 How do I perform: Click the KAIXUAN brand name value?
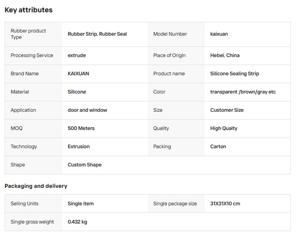78,74
